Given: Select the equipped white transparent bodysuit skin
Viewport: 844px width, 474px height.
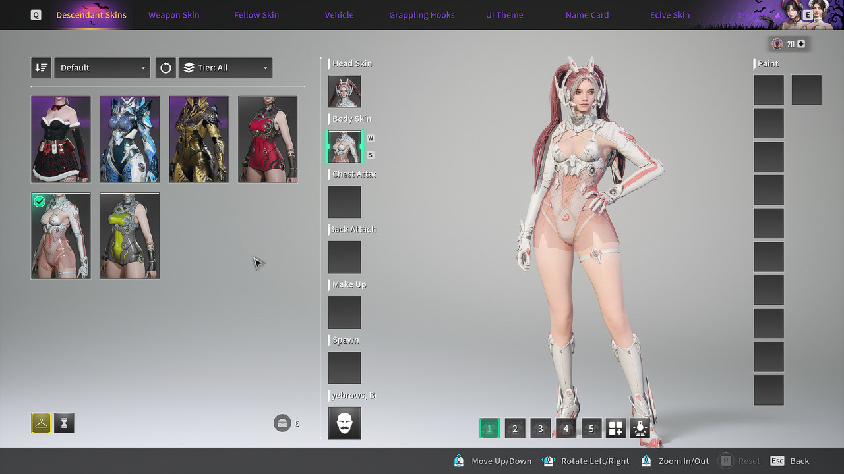Looking at the screenshot, I should pyautogui.click(x=61, y=236).
